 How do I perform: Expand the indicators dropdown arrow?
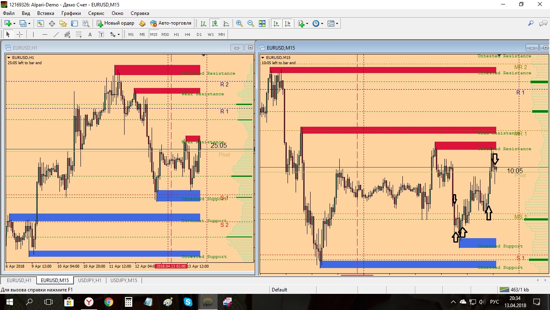click(x=307, y=23)
